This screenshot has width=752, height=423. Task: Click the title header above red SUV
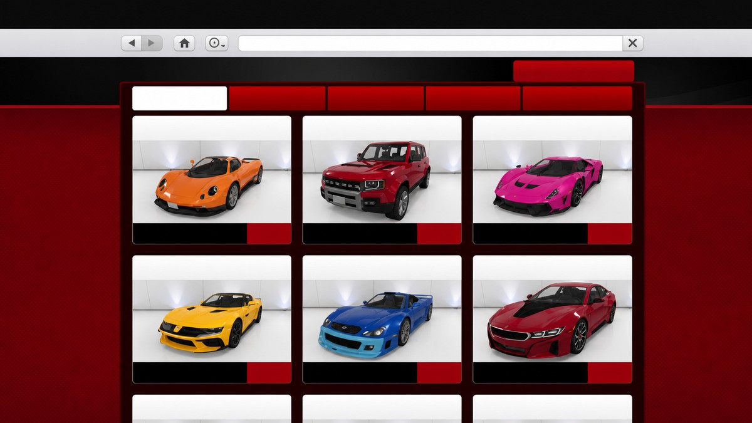[382, 128]
